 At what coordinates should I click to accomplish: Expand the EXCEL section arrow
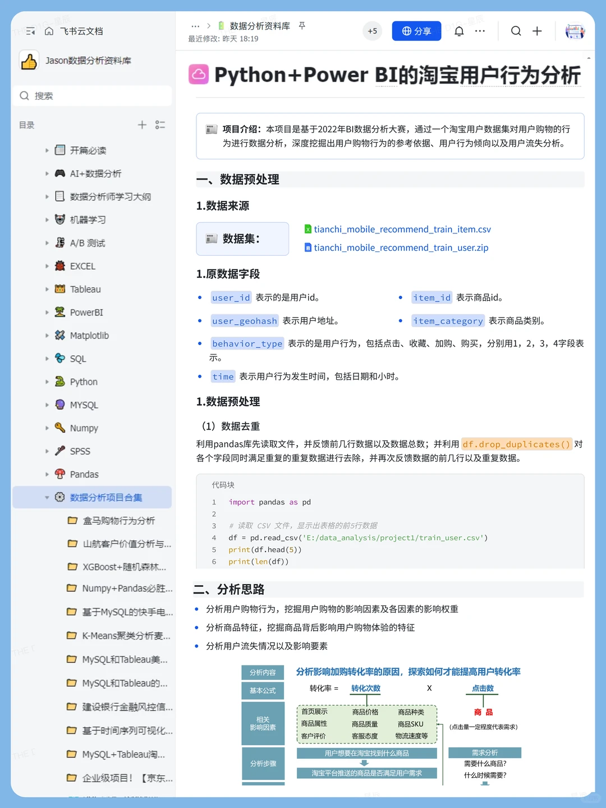47,266
